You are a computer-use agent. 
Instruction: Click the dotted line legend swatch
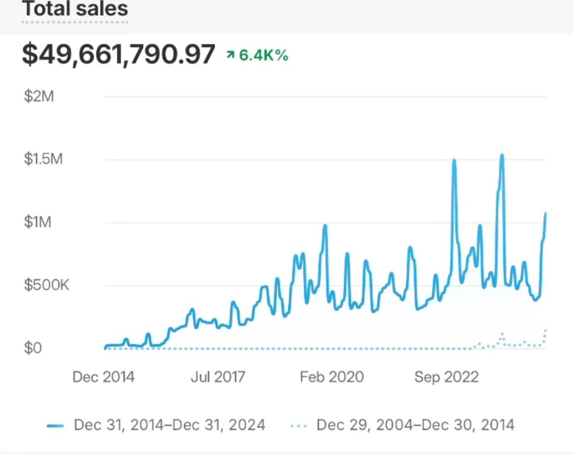298,425
